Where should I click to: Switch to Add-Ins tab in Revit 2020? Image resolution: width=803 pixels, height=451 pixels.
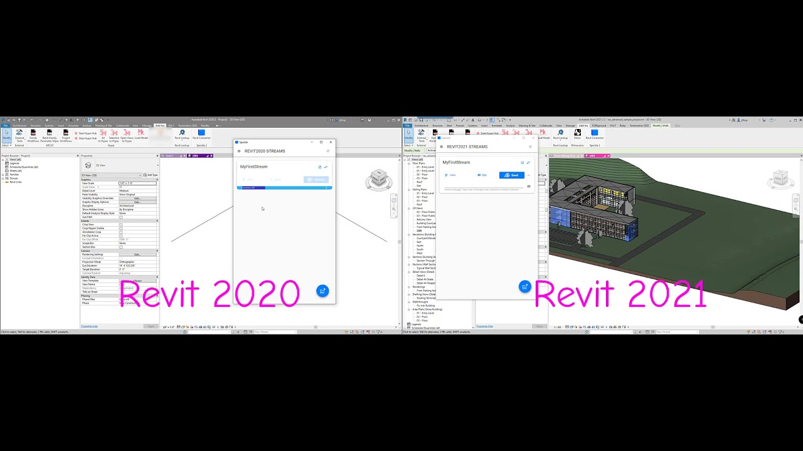pyautogui.click(x=160, y=125)
